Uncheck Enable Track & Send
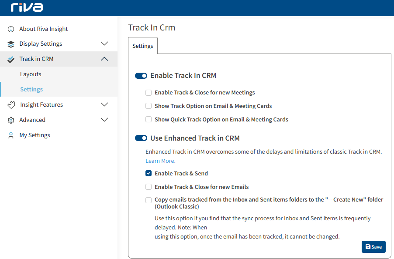This screenshot has width=394, height=259. [149, 173]
